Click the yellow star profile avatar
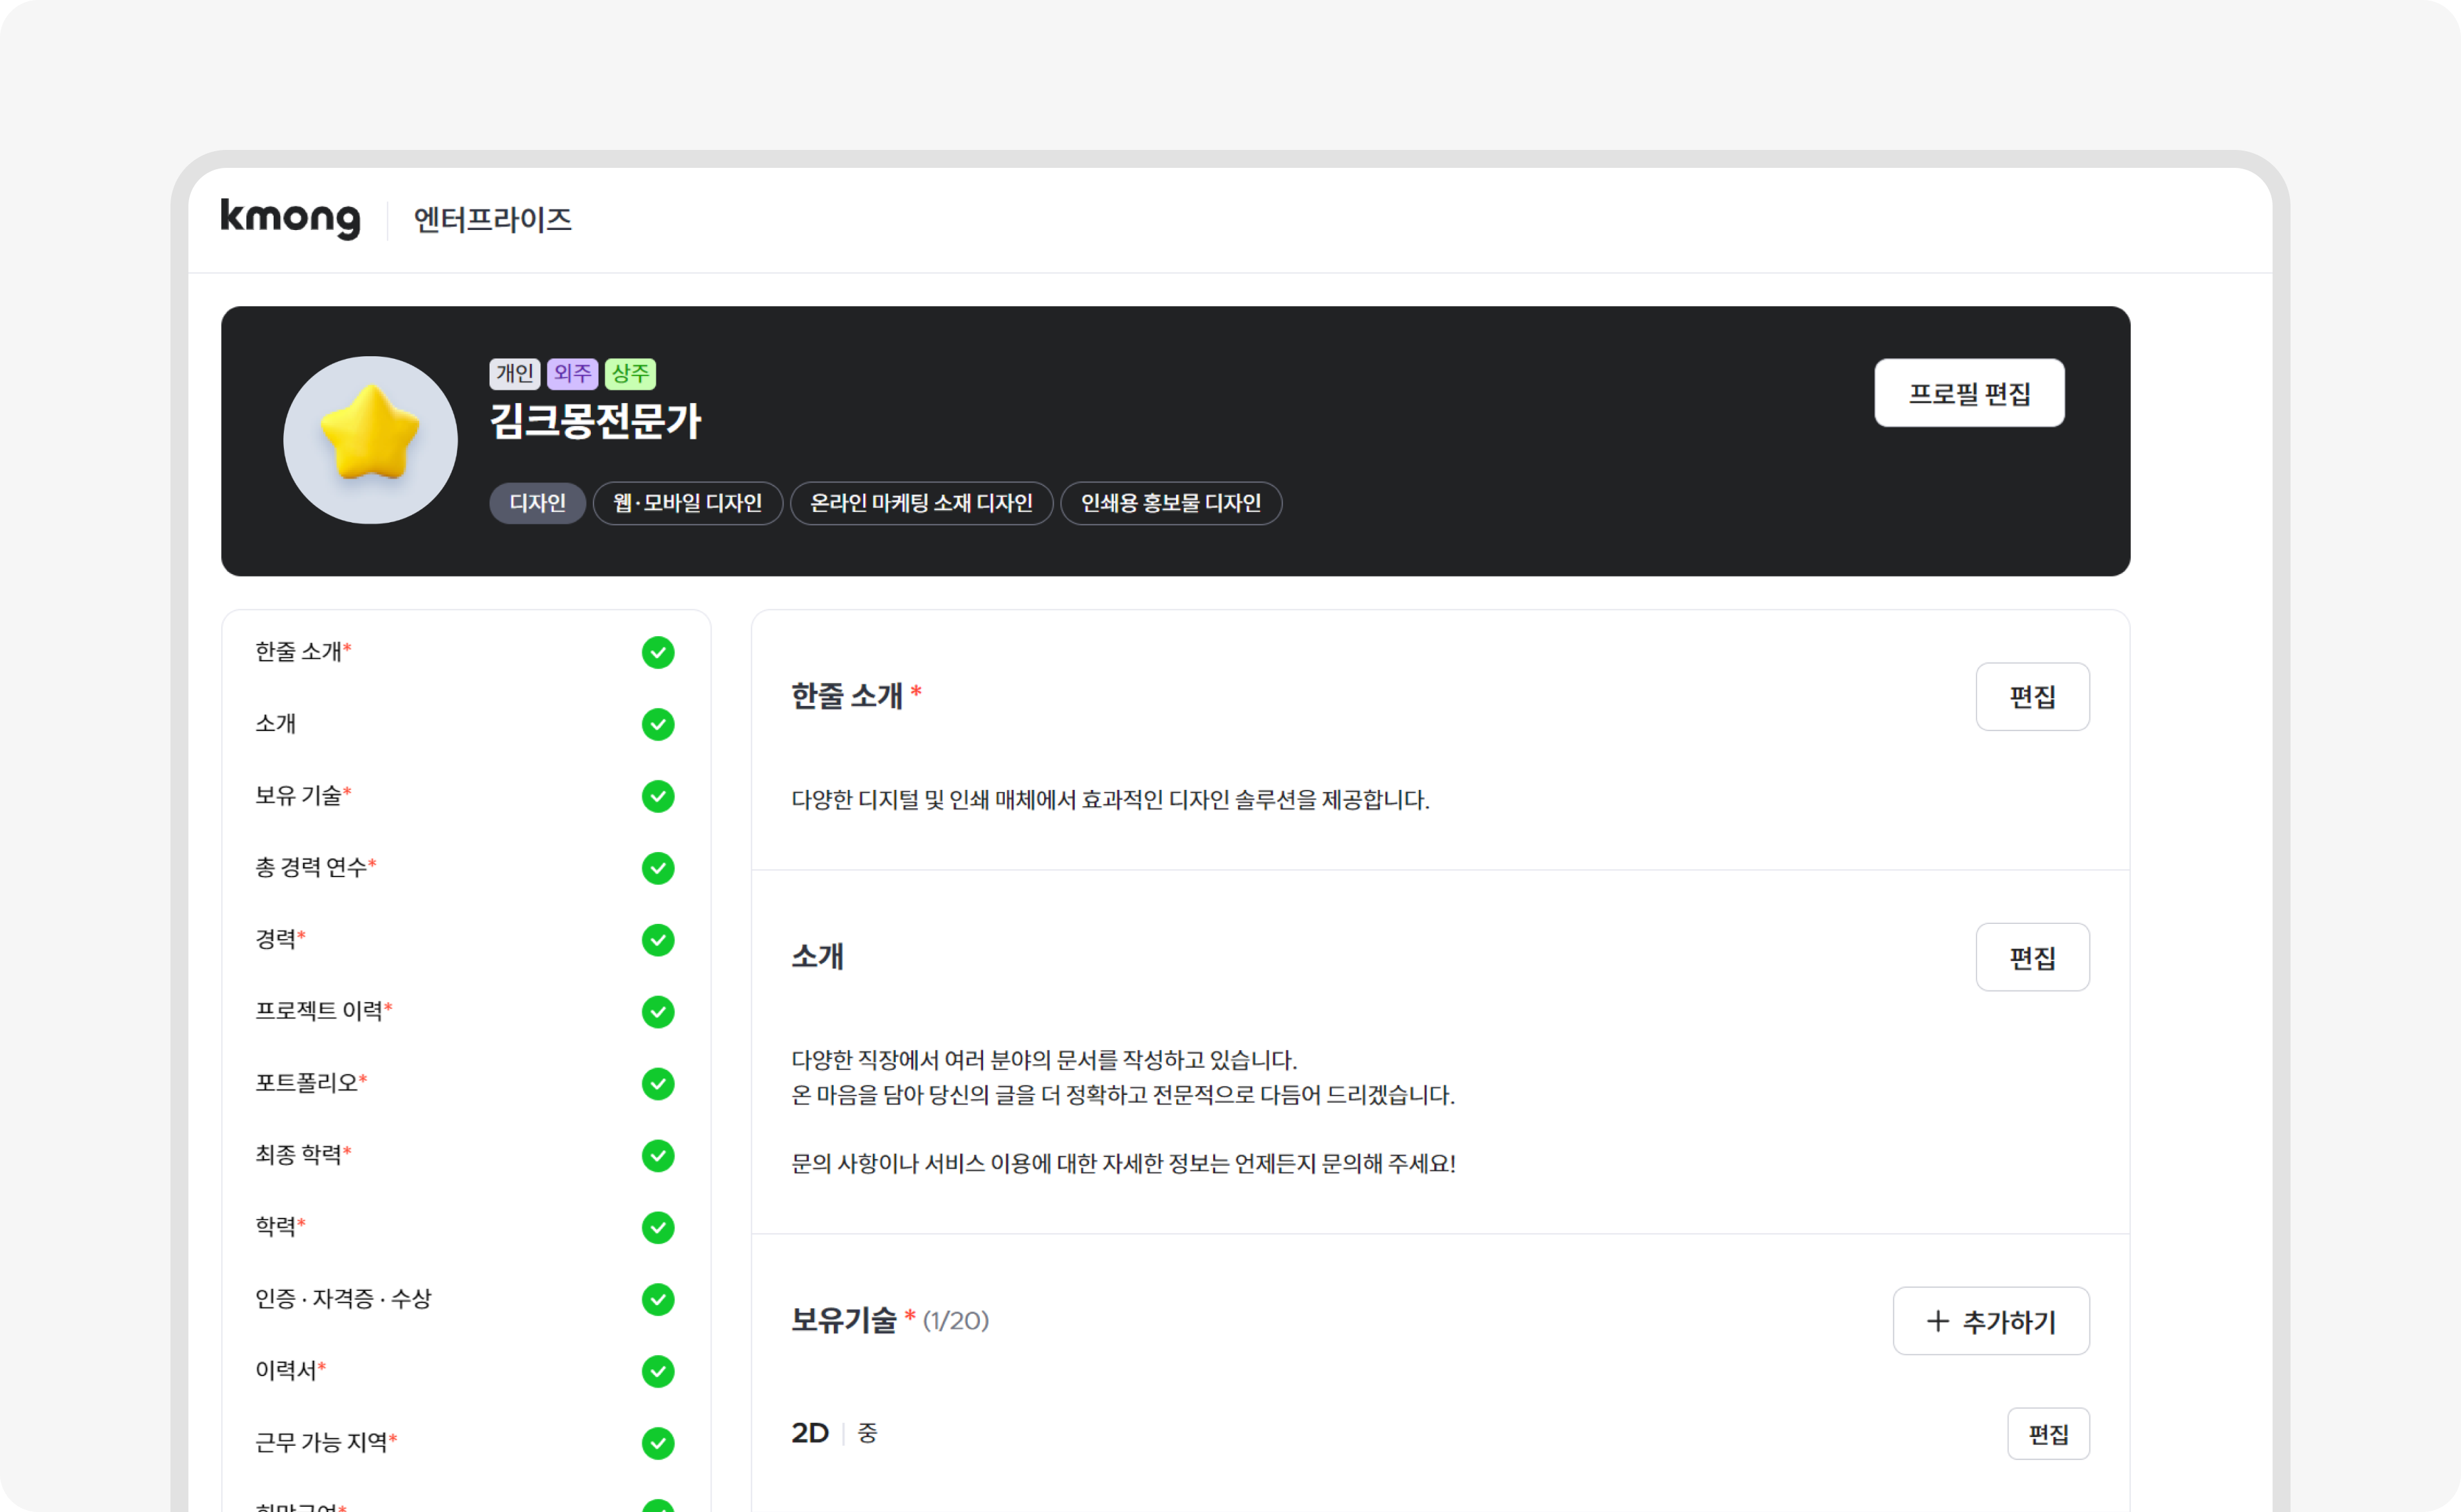 [x=370, y=440]
